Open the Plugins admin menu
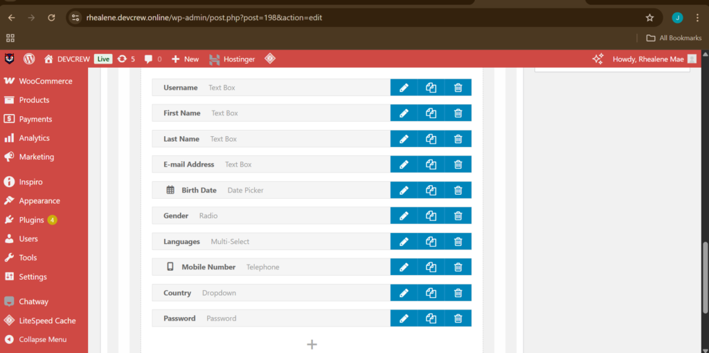Image resolution: width=709 pixels, height=353 pixels. coord(31,220)
